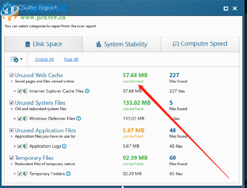Click the green 57.68 MB size value
Image resolution: width=247 pixels, height=188 pixels.
pyautogui.click(x=135, y=75)
